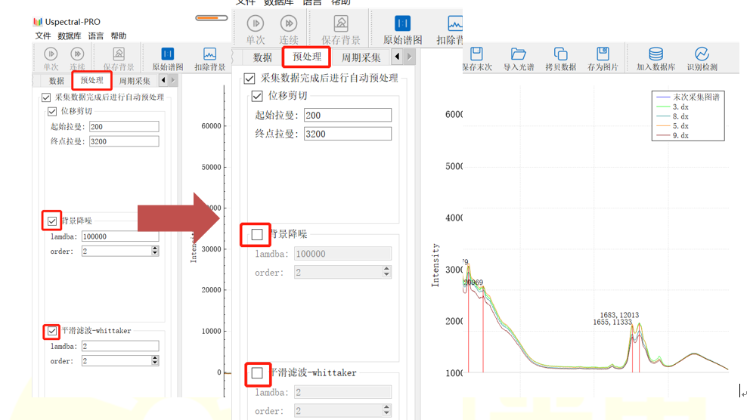Increase order value under checked 背景降噪
The image size is (750, 420).
[155, 249]
